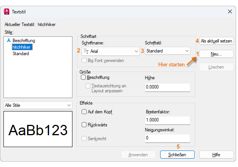The image size is (238, 167).
Task: Open the Alle Stile filter dropdown
Action: click(x=38, y=105)
